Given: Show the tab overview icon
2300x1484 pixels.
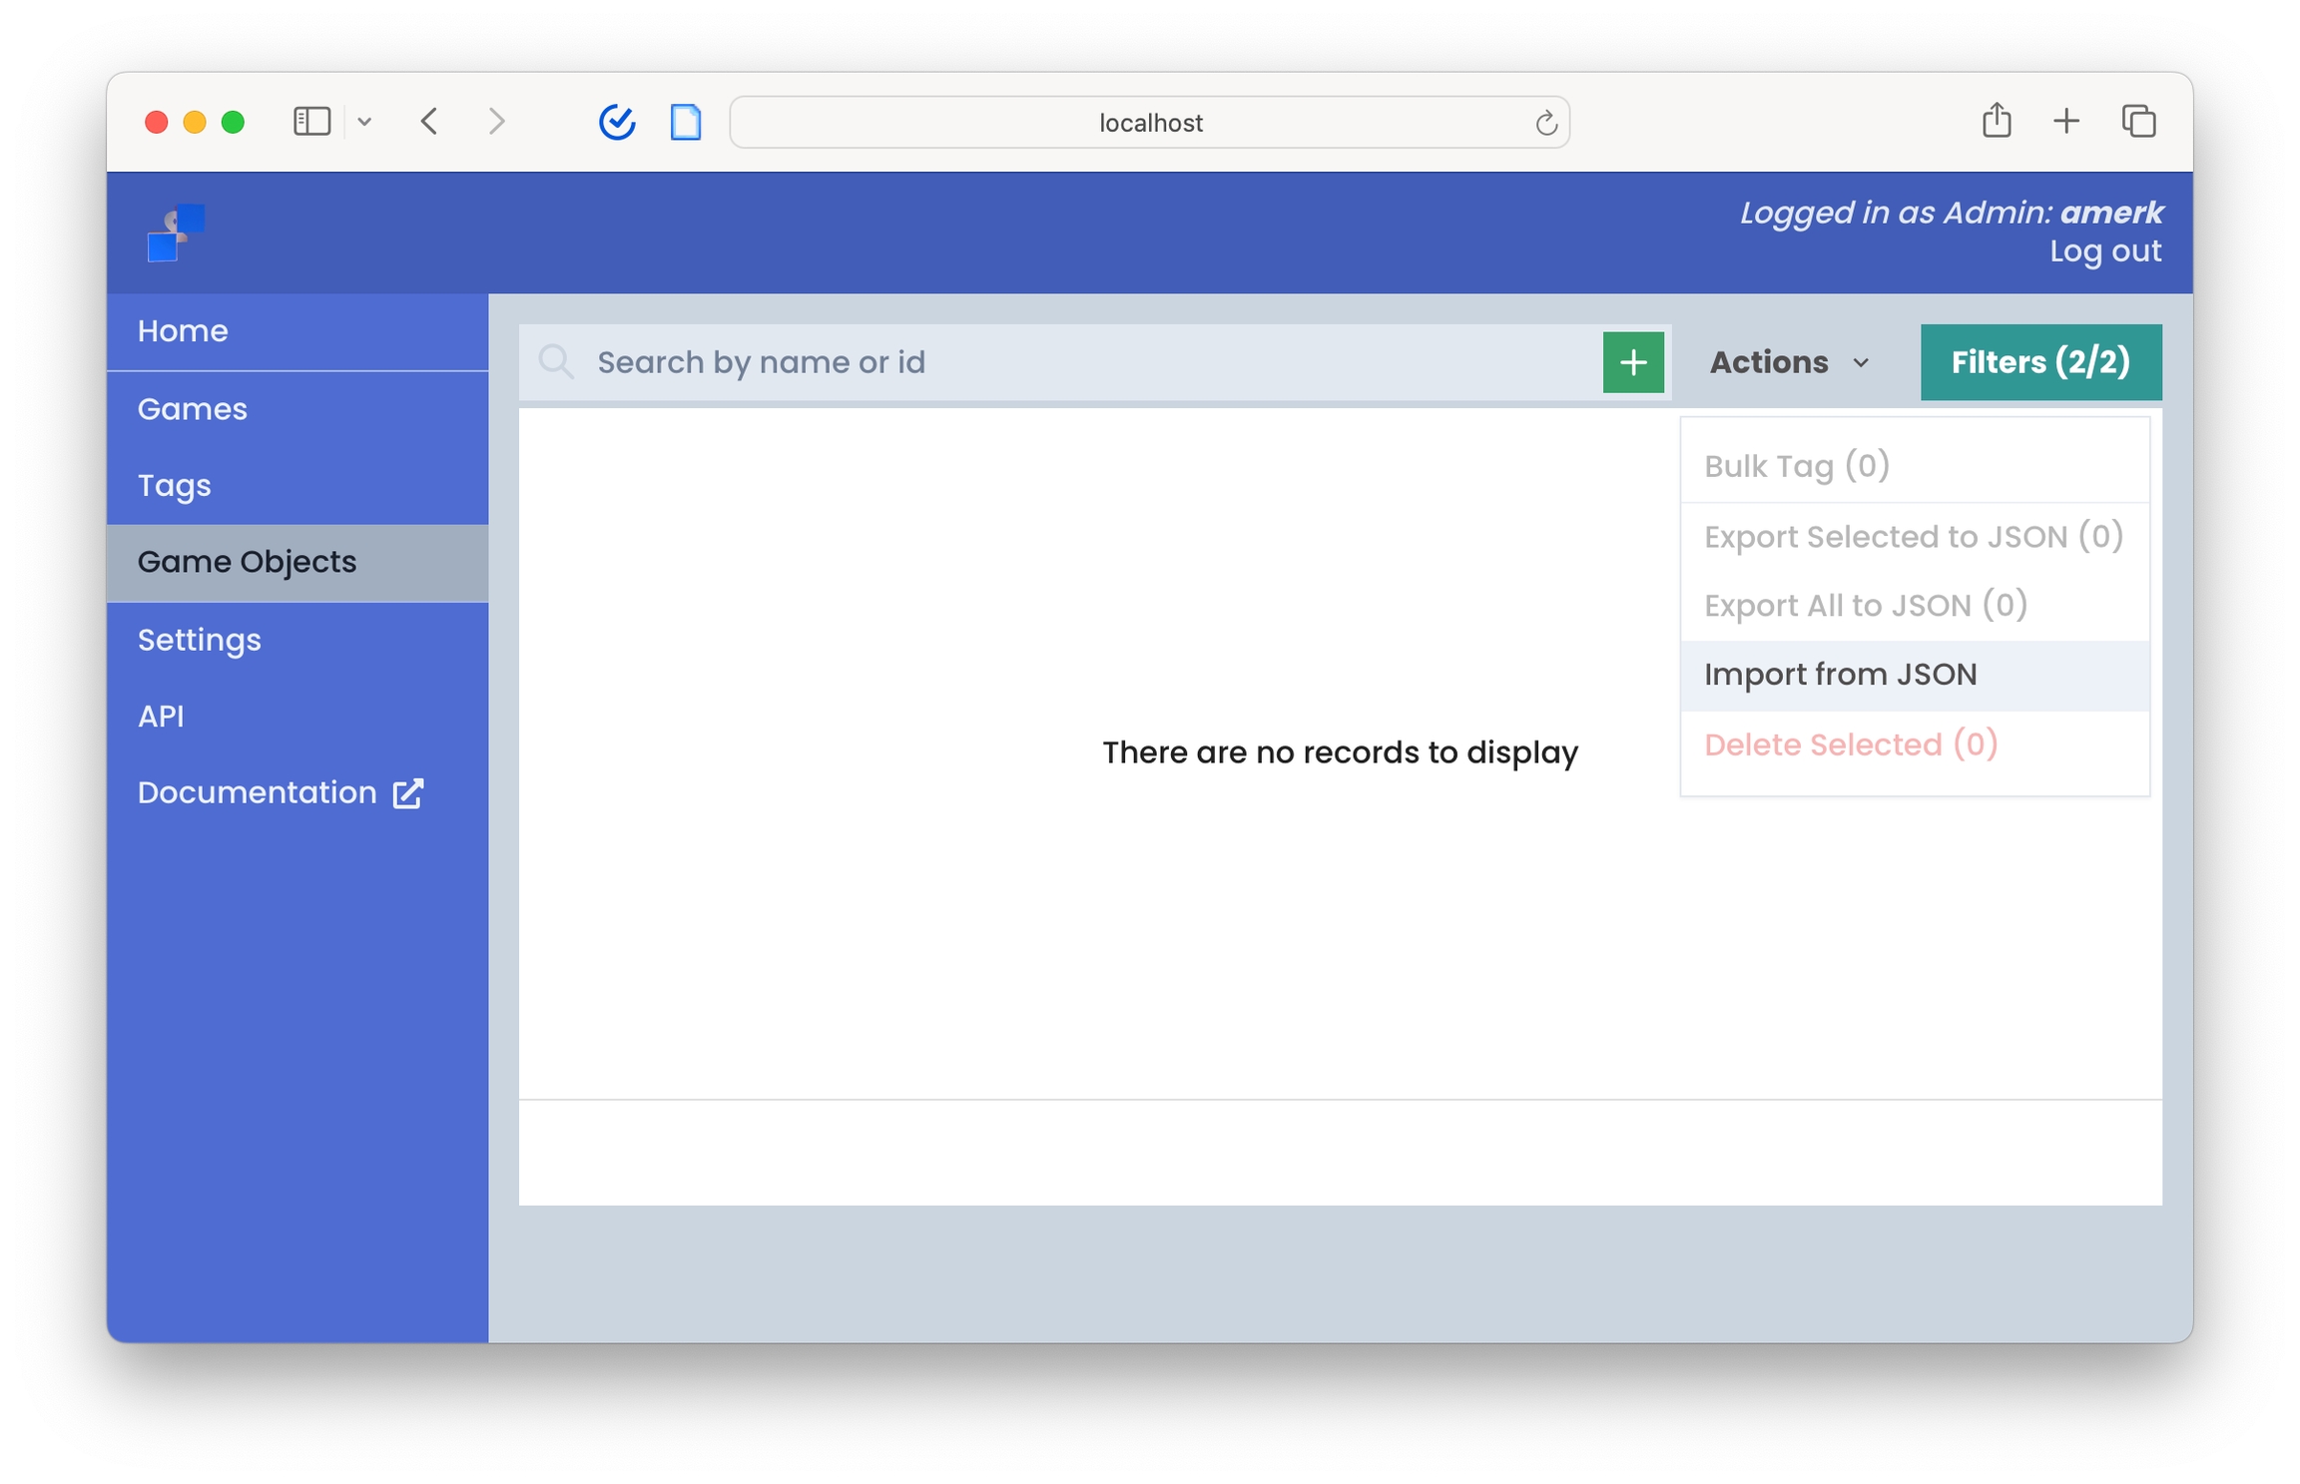Looking at the screenshot, I should (x=2138, y=121).
